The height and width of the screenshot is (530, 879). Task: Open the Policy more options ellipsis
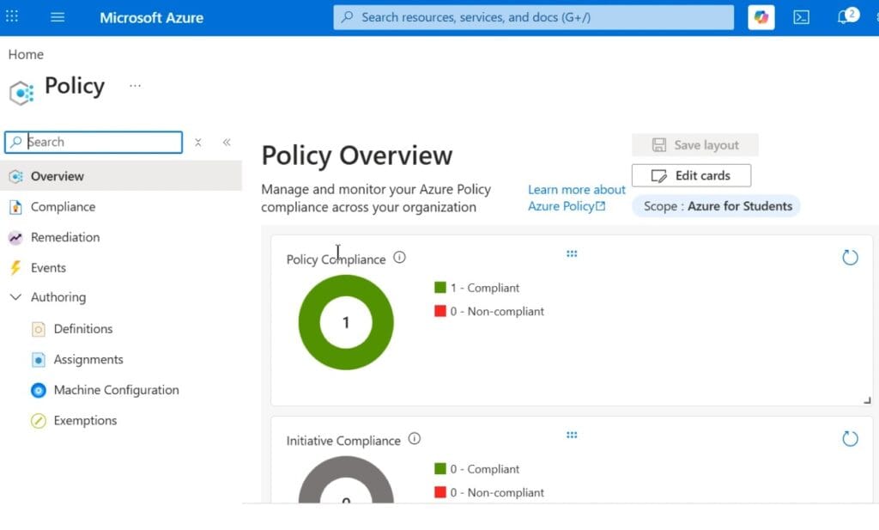[x=135, y=86]
